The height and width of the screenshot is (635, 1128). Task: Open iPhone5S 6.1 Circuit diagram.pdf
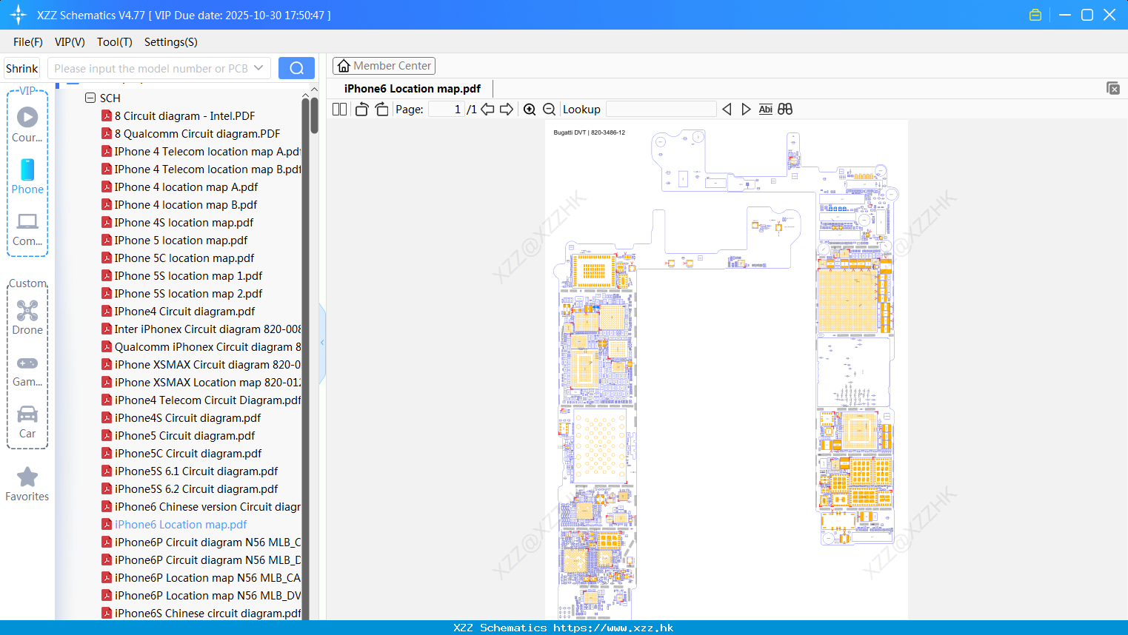(196, 471)
